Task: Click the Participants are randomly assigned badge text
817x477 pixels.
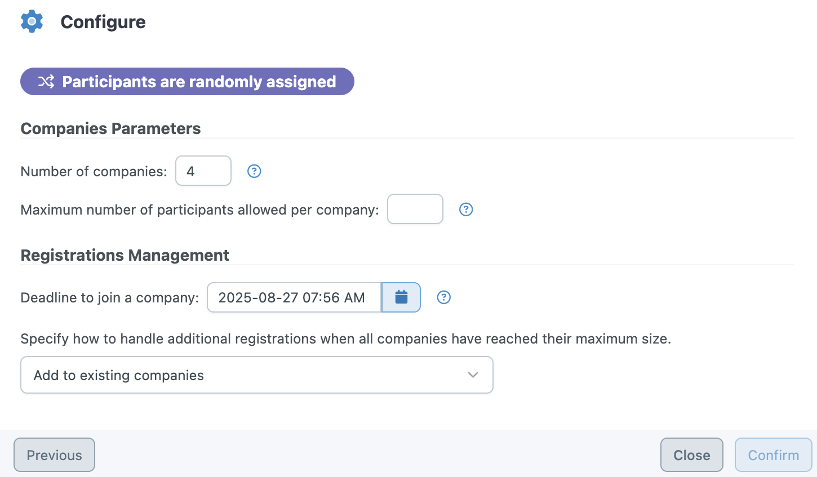Action: pyautogui.click(x=199, y=82)
